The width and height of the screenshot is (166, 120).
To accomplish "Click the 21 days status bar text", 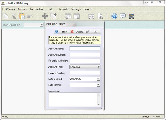I will click(145, 117).
